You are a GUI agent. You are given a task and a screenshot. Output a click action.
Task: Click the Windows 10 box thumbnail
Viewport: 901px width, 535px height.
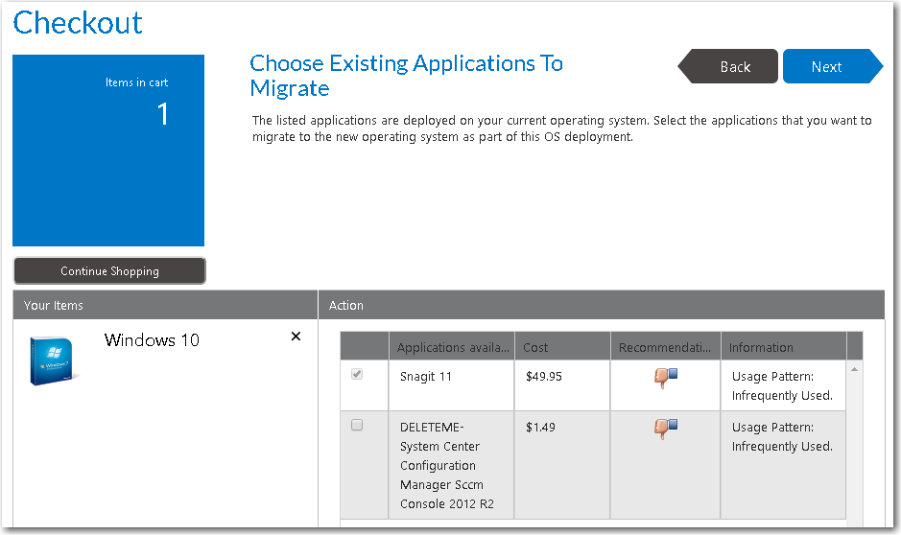(x=54, y=361)
